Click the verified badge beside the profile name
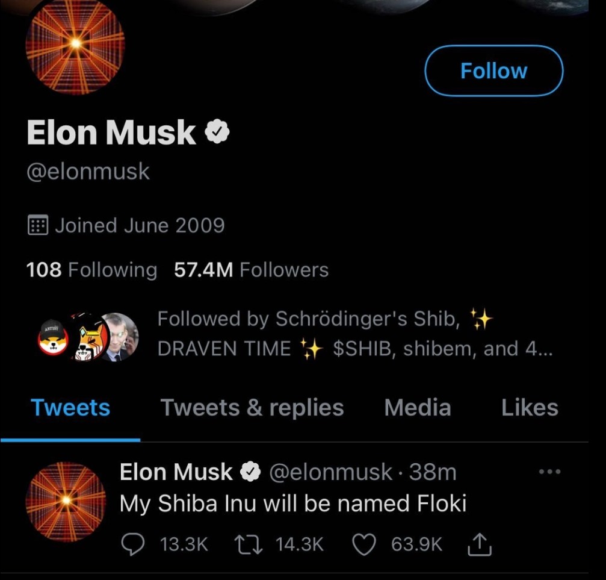Image resolution: width=606 pixels, height=580 pixels. point(217,132)
